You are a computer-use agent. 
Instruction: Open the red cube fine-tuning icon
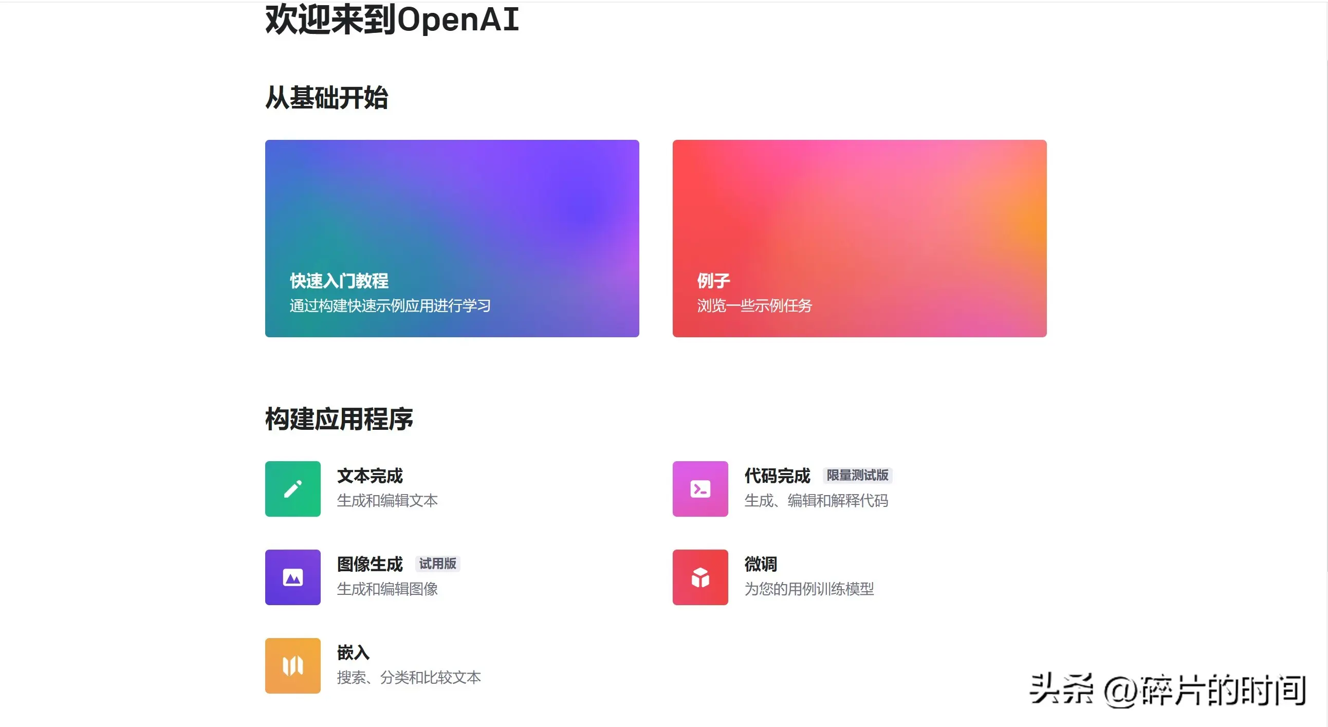point(700,577)
